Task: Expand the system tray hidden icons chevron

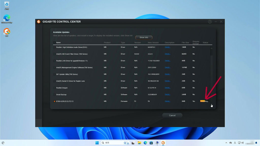Action: 226,143
